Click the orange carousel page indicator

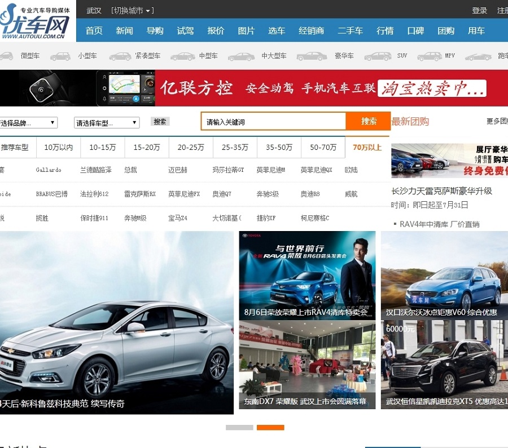(270, 428)
